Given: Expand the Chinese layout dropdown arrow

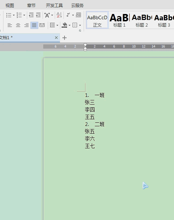Looking at the screenshot, I should click(x=52, y=15).
